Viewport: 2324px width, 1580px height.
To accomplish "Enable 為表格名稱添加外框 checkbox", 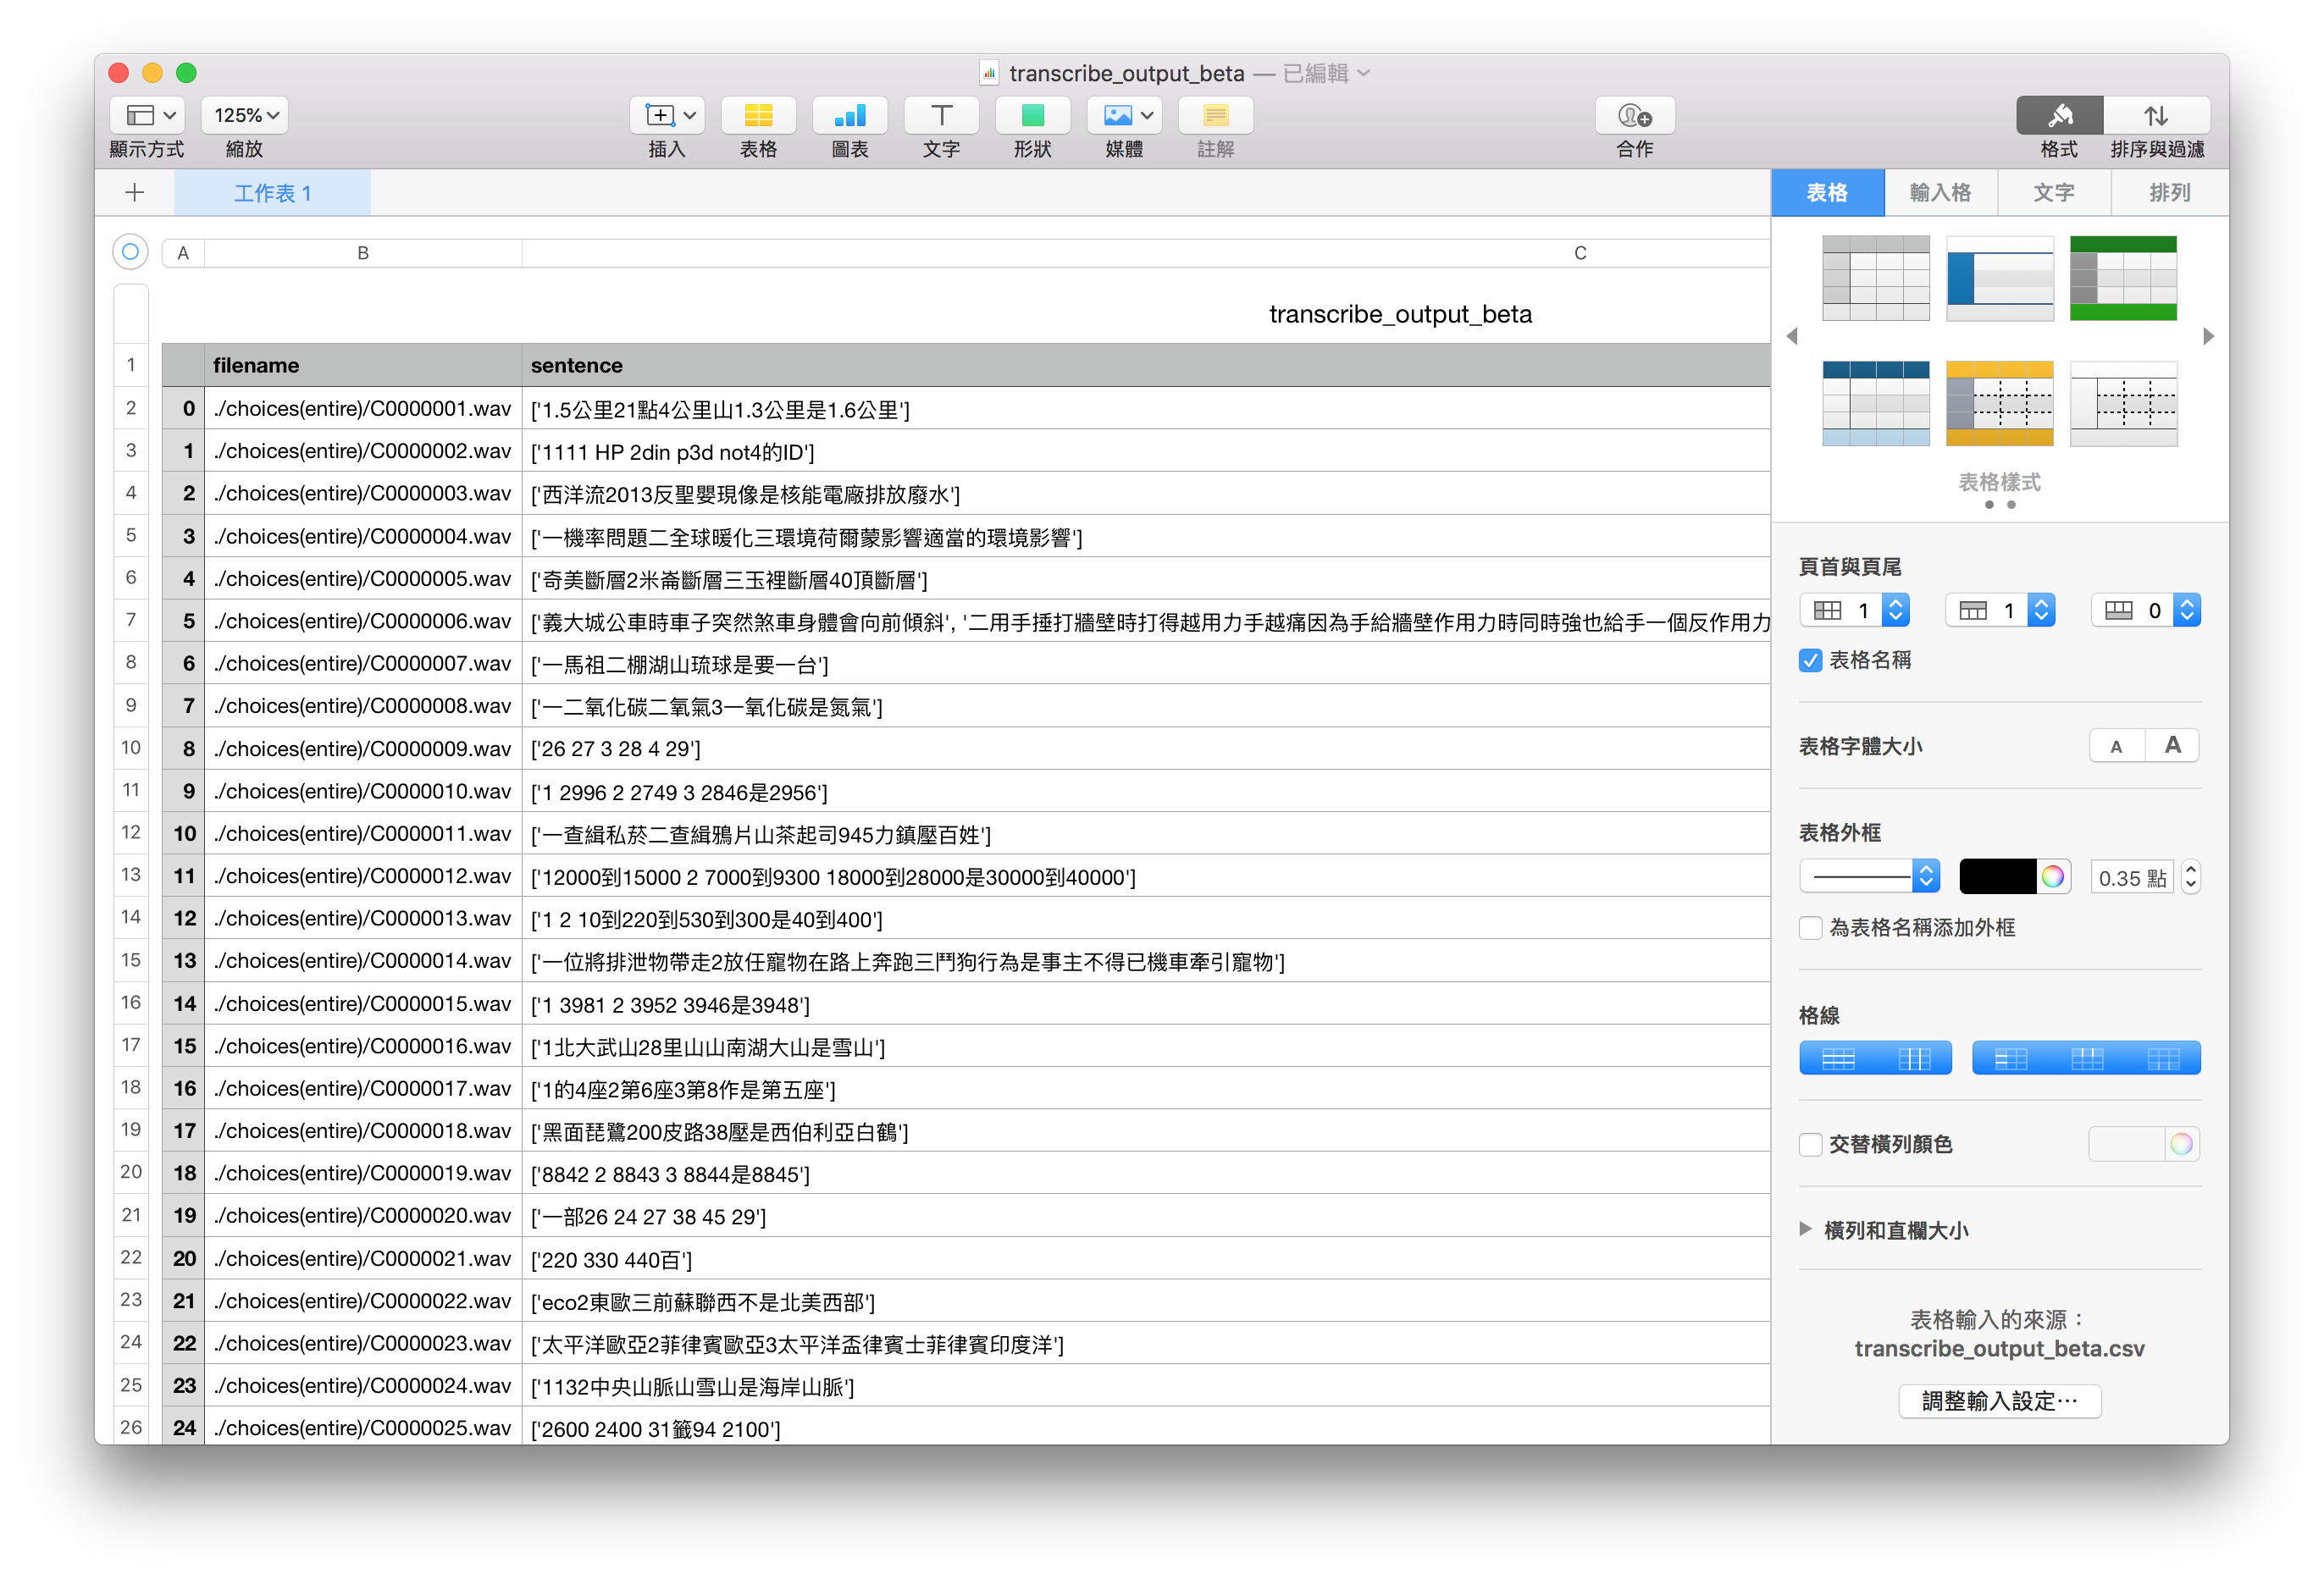I will pyautogui.click(x=1810, y=928).
